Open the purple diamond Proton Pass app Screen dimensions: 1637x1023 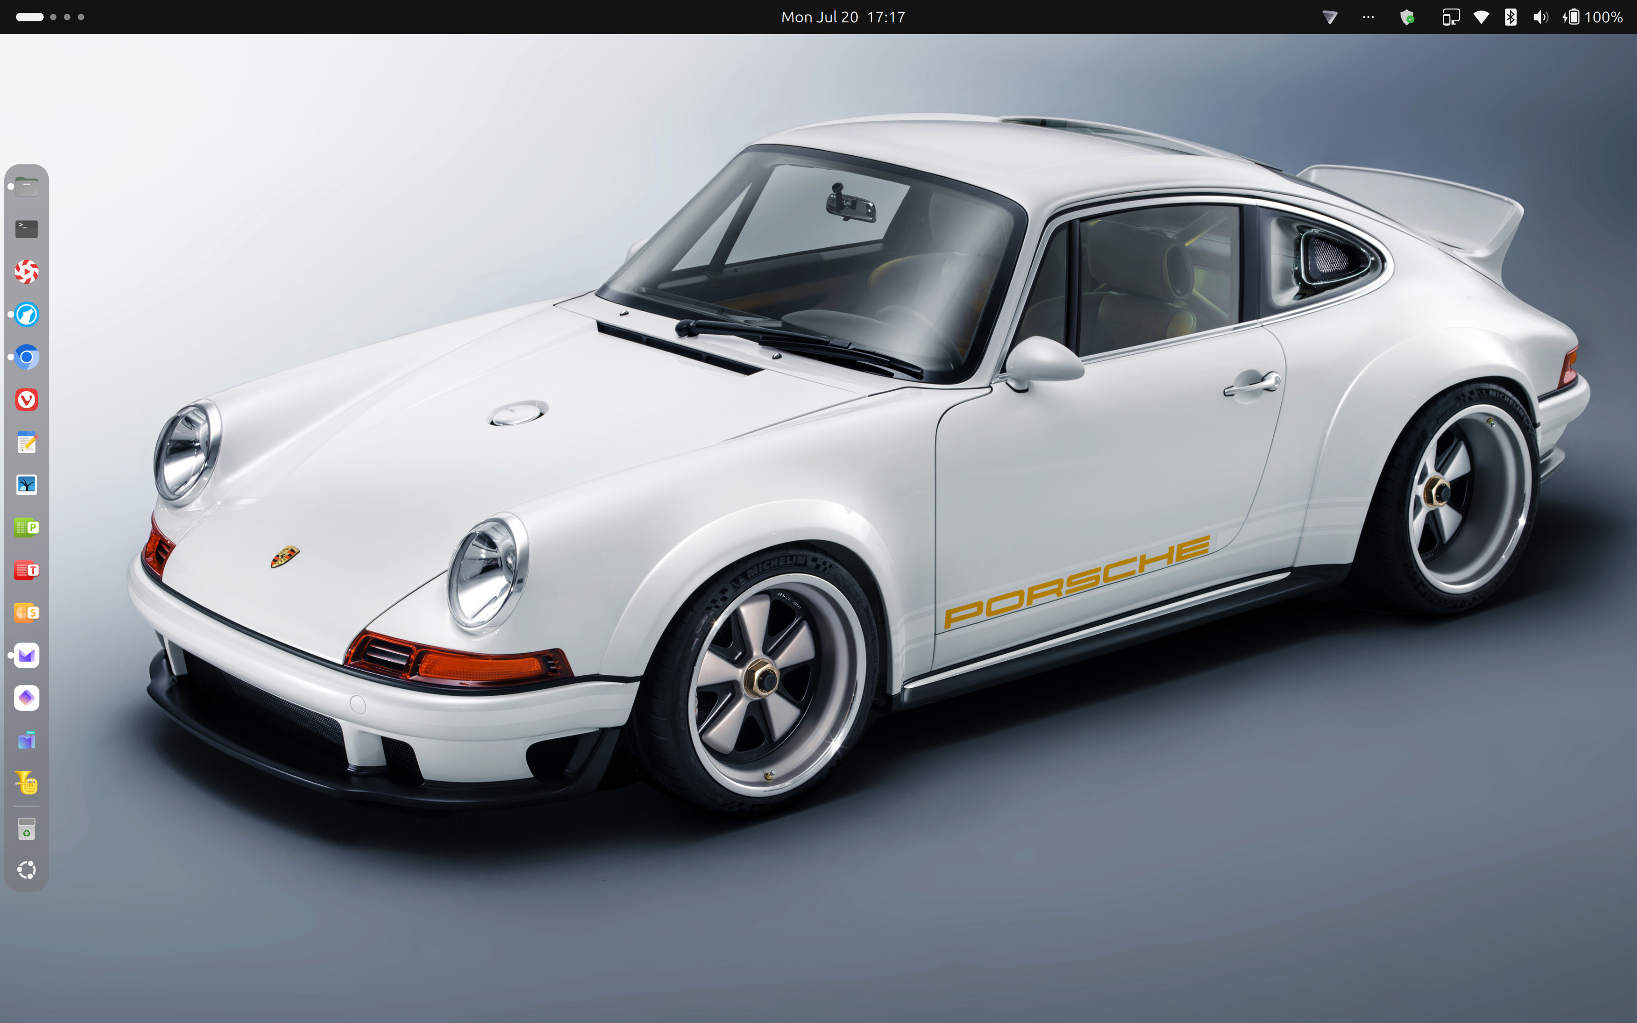(x=27, y=698)
